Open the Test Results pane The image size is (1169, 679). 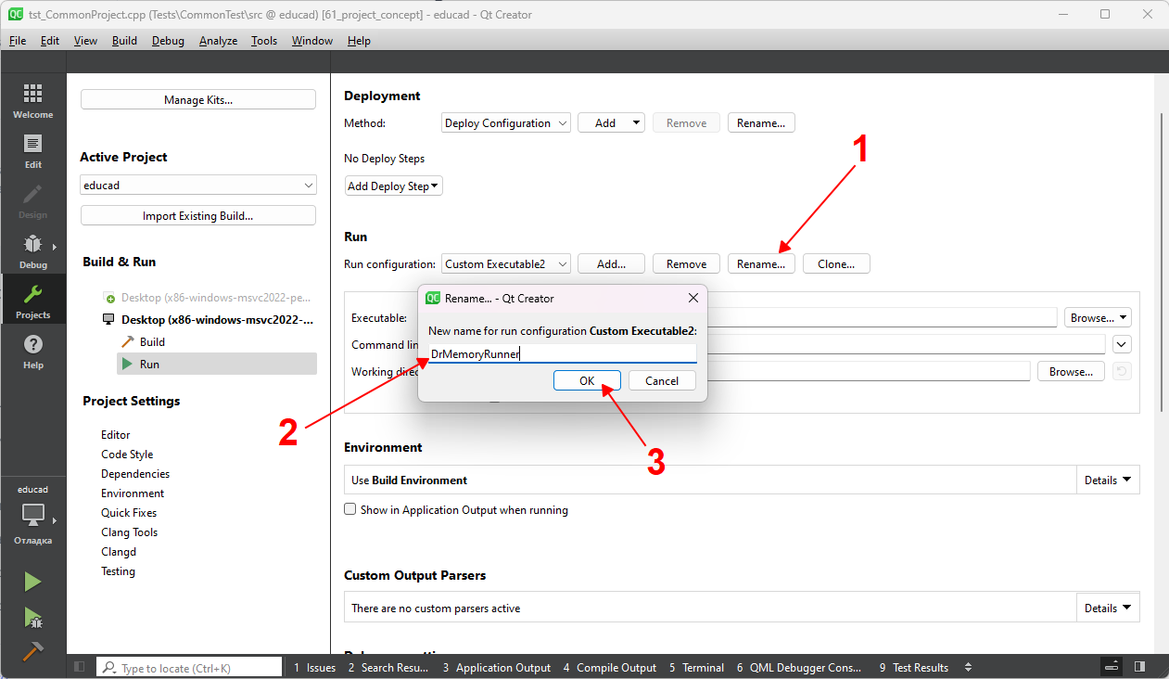pos(914,667)
